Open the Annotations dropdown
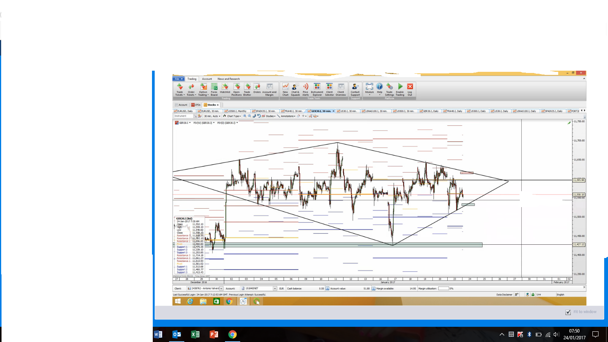Viewport: 608px width, 342px height. 287,116
